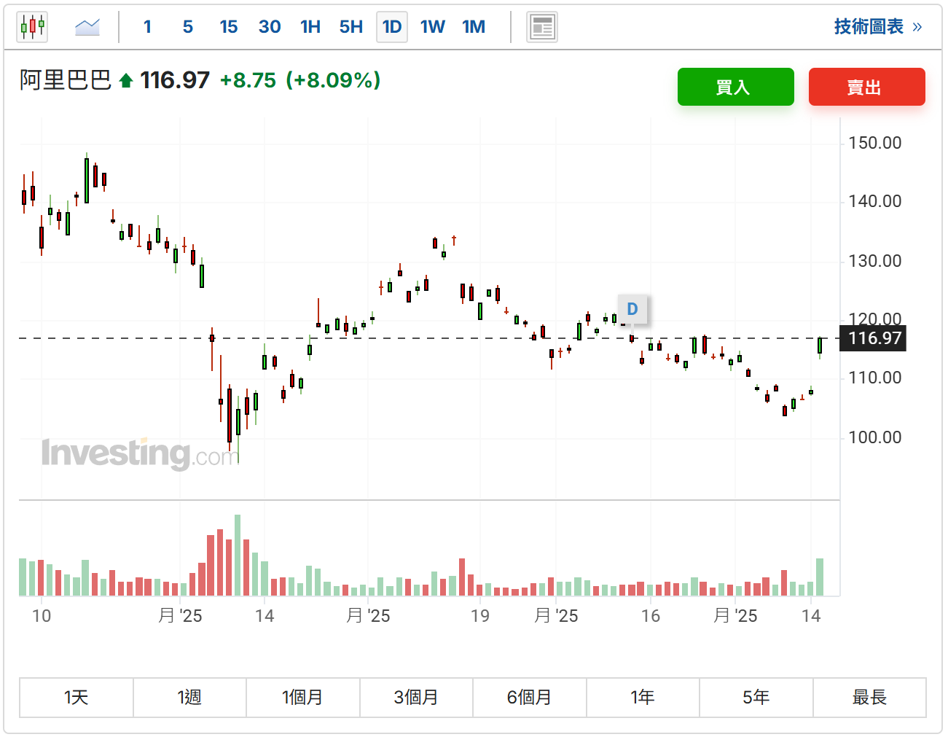
Task: Select 1M interval
Action: (x=474, y=27)
